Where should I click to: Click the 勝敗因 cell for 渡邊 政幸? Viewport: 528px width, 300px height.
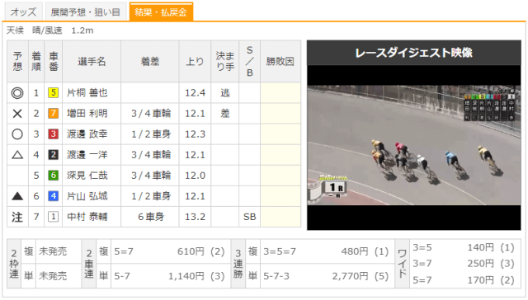click(280, 134)
